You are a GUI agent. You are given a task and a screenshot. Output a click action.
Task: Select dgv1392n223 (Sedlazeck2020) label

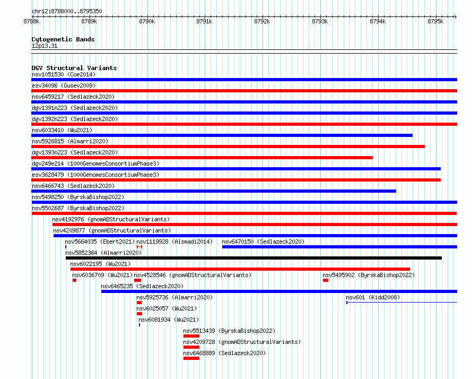pos(75,119)
